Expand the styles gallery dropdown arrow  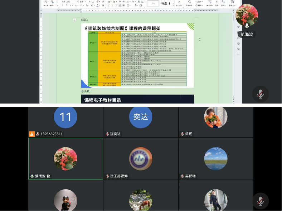point(174,5)
